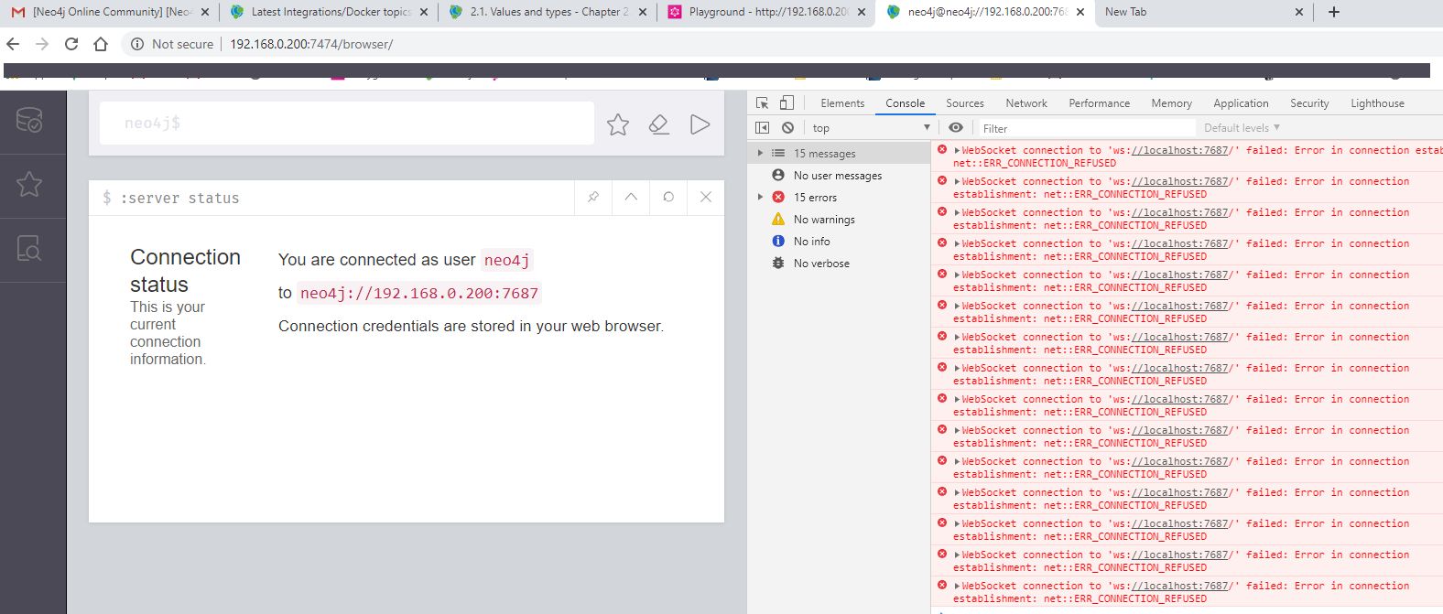
Task: Toggle the DevTools device toolbar
Action: [787, 103]
